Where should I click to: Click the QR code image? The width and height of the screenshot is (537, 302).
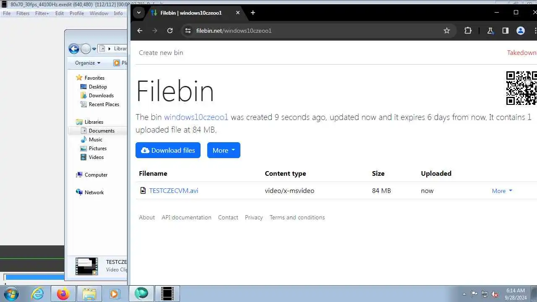point(521,88)
